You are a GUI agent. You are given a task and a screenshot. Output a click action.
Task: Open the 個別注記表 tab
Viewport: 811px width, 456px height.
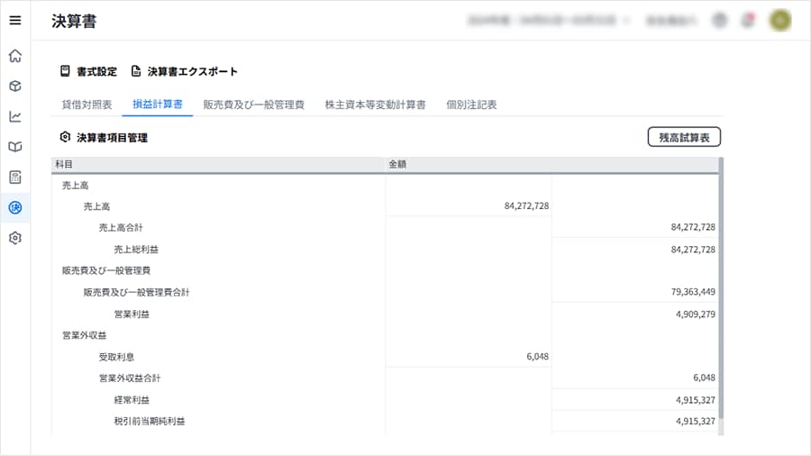tap(471, 105)
